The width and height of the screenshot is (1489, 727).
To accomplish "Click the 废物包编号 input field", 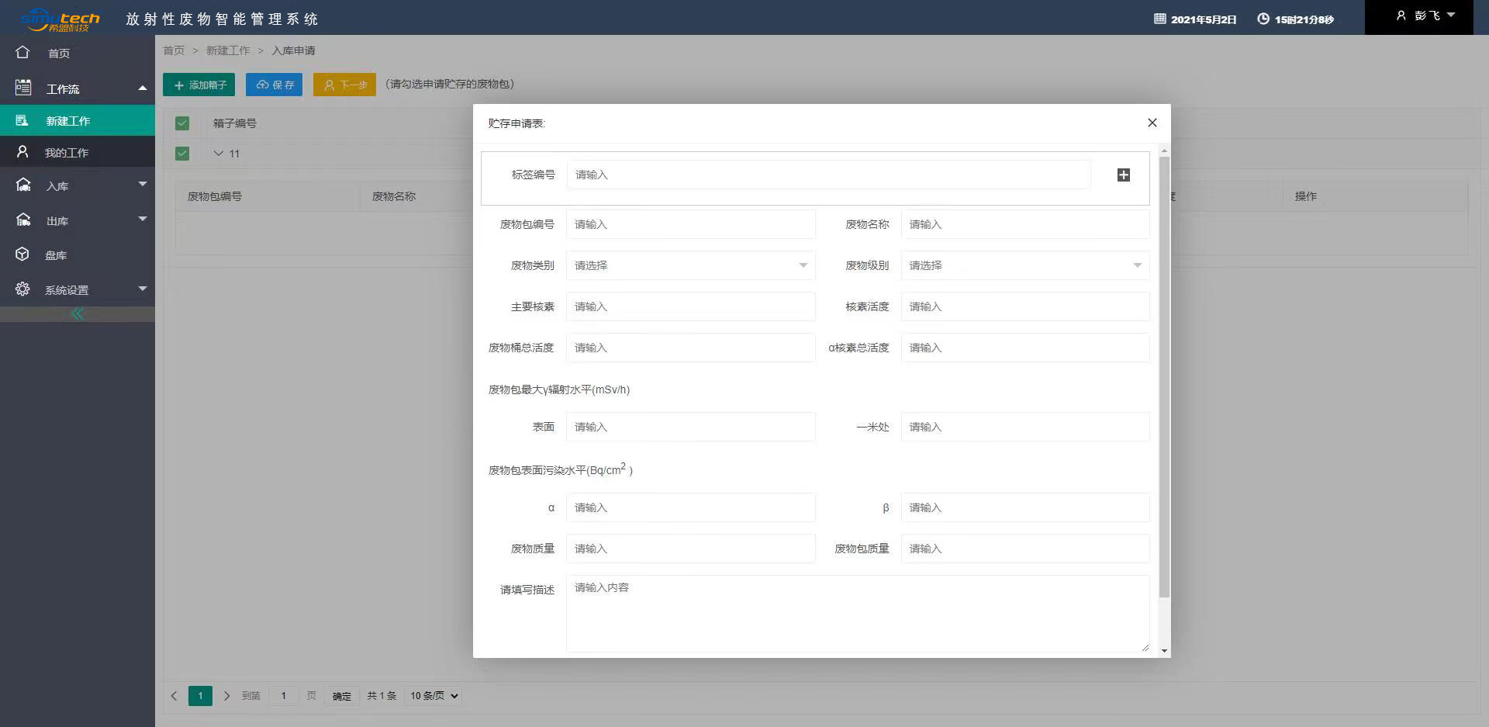I will pyautogui.click(x=690, y=224).
